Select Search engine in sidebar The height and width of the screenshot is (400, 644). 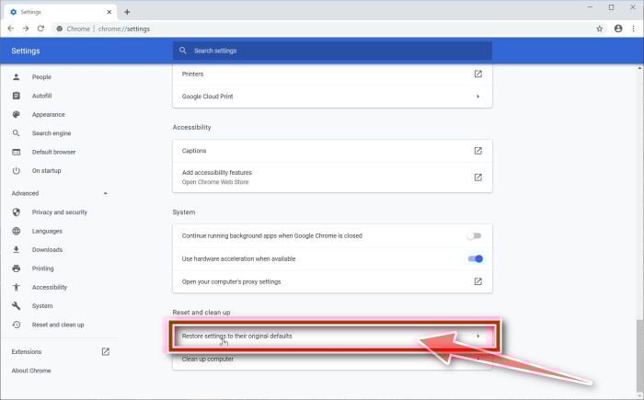[52, 133]
